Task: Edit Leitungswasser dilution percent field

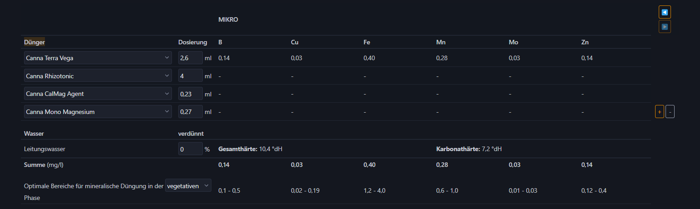Action: (191, 148)
